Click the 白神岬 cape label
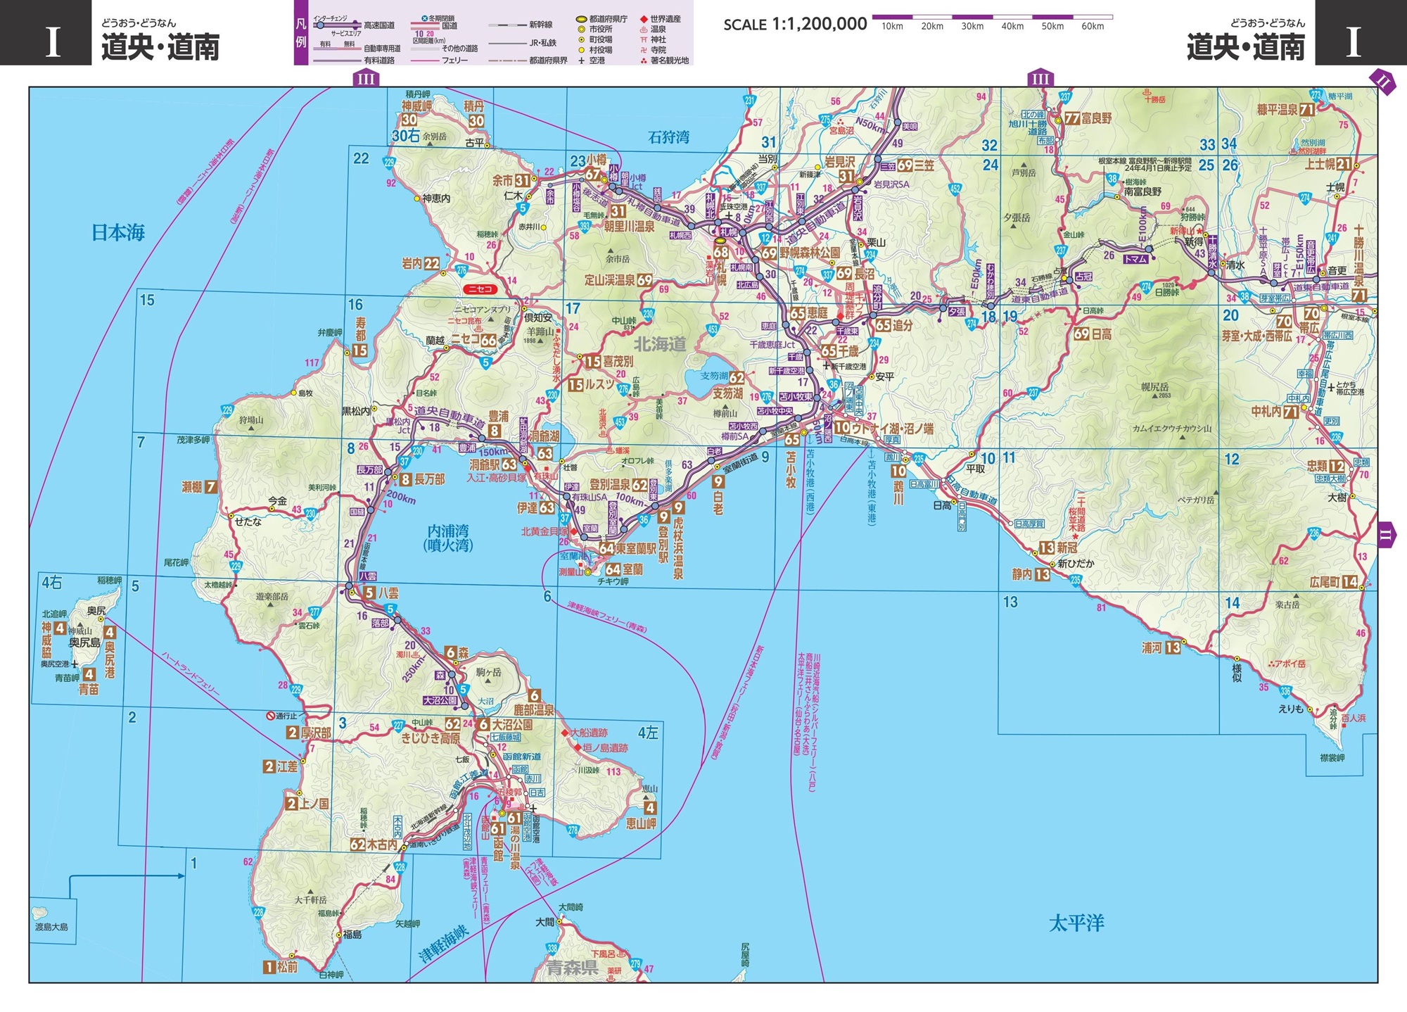This screenshot has height=1012, width=1407. point(331,975)
